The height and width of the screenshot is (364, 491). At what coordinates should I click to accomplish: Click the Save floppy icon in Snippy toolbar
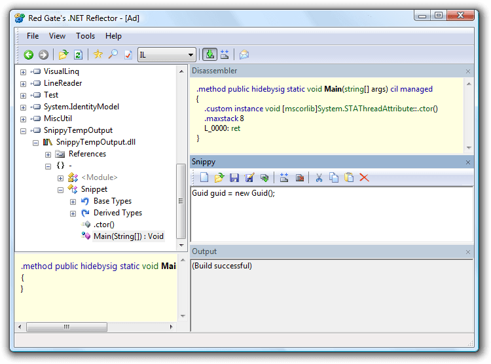click(234, 177)
